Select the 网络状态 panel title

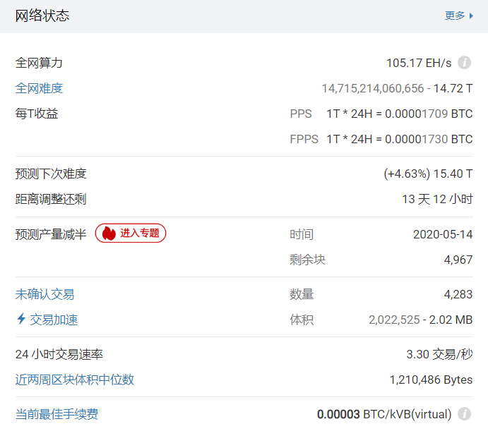click(42, 16)
